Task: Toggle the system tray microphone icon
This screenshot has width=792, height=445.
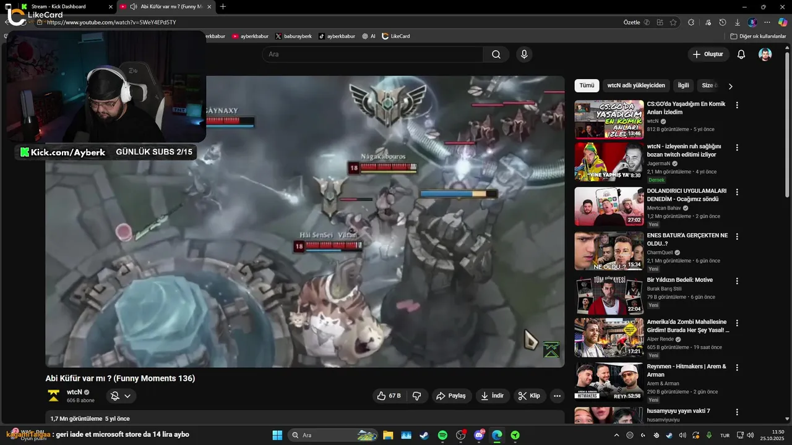Action: tap(709, 435)
